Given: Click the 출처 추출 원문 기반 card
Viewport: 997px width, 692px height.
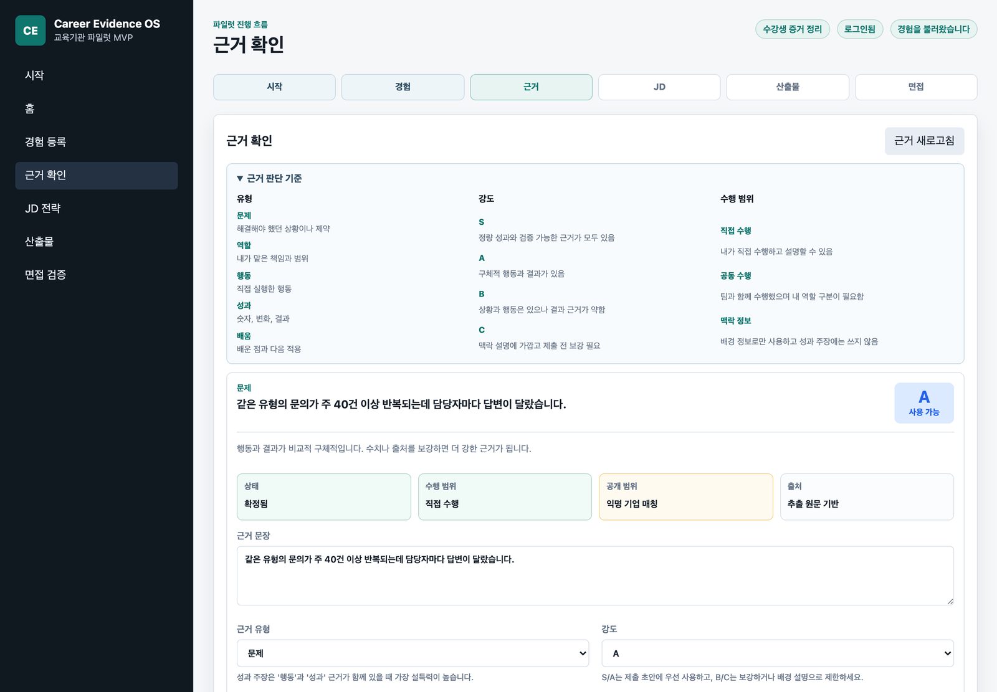Looking at the screenshot, I should click(x=867, y=496).
